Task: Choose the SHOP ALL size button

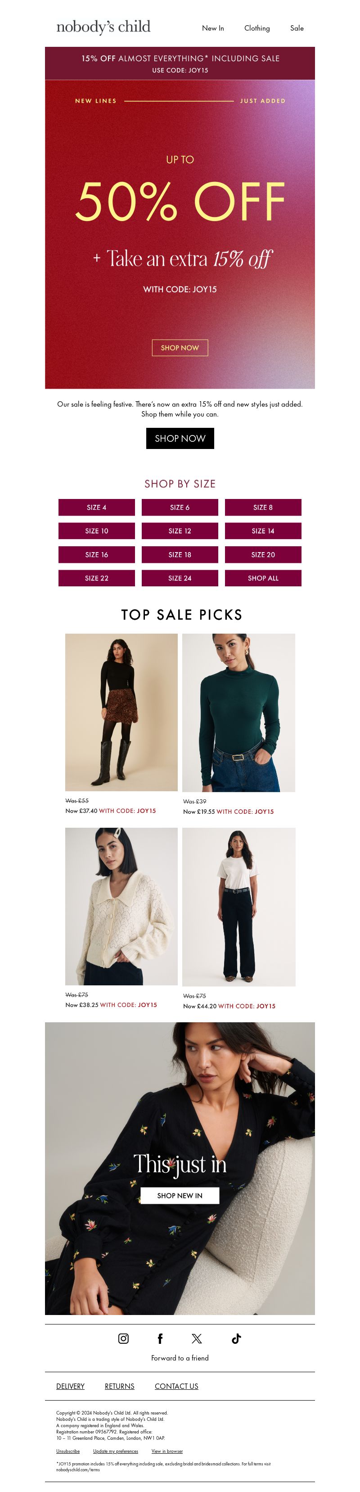Action: tap(263, 578)
